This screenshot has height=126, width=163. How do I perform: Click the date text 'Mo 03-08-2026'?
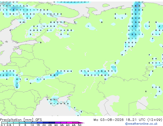(x=108, y=120)
